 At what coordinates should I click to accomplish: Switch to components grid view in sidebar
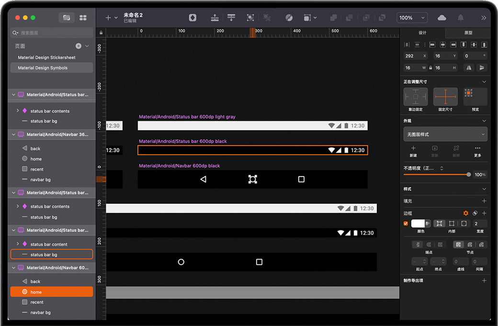point(83,18)
